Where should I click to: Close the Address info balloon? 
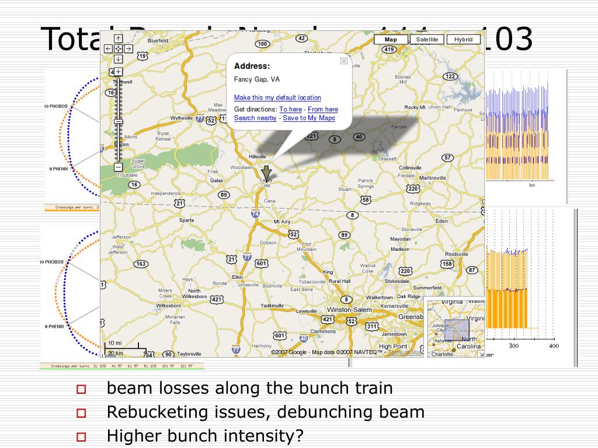(x=344, y=61)
